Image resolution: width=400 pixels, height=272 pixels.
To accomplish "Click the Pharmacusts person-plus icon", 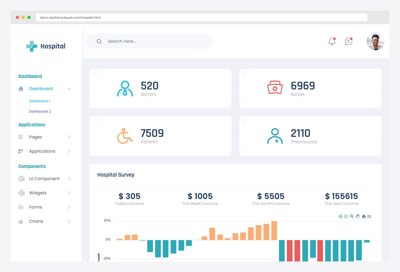I will tap(275, 136).
